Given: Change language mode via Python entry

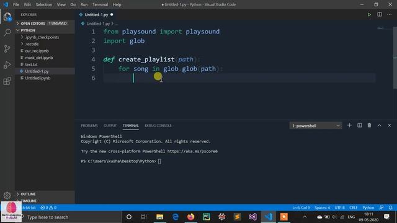Looking at the screenshot, I should [368, 208].
